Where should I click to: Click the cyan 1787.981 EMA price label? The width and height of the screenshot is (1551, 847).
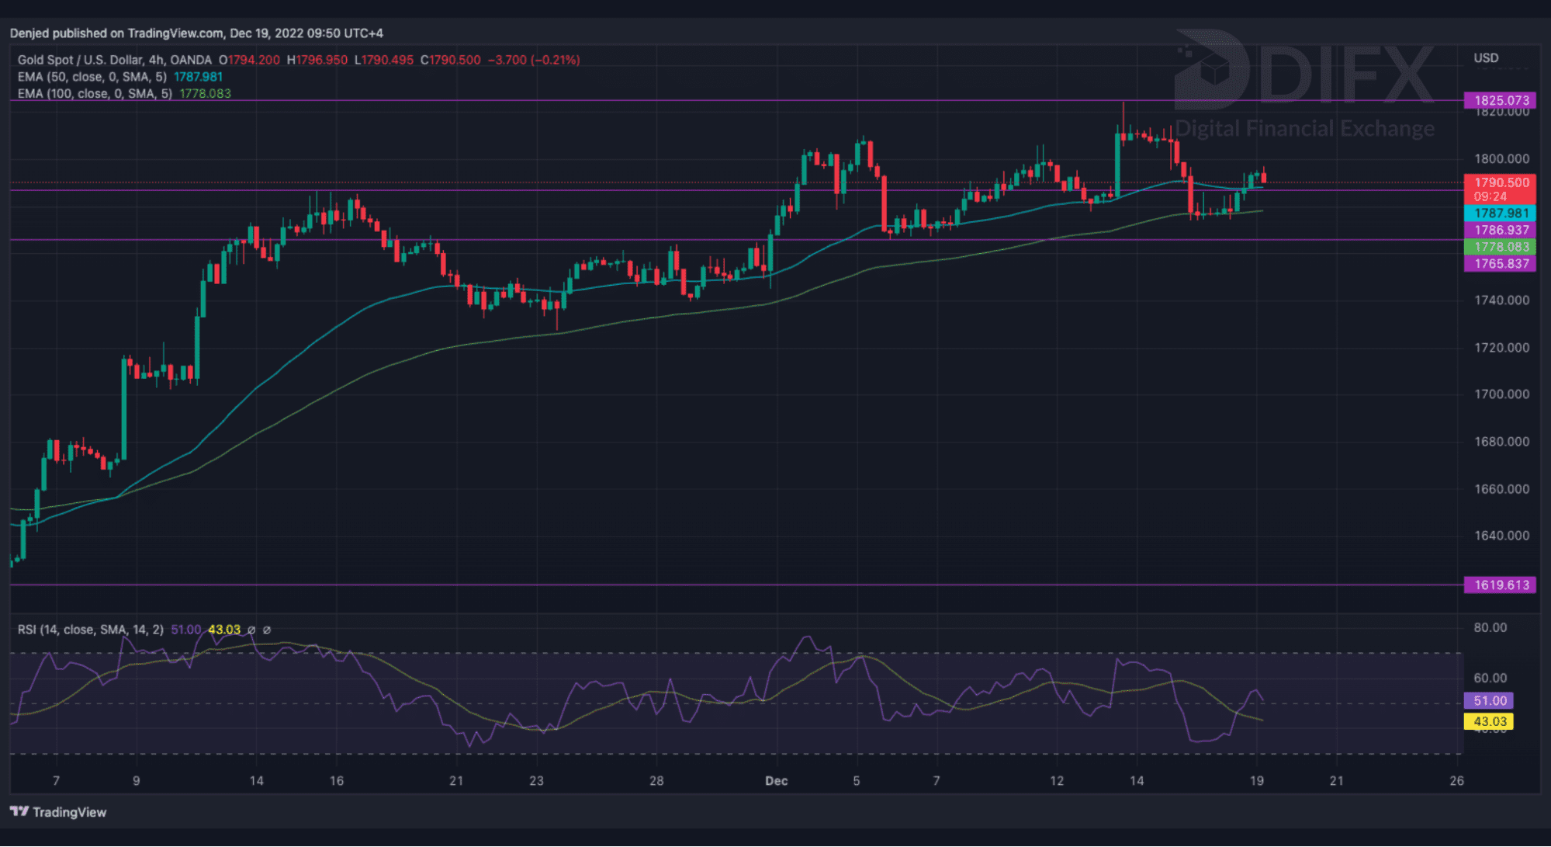click(1501, 213)
